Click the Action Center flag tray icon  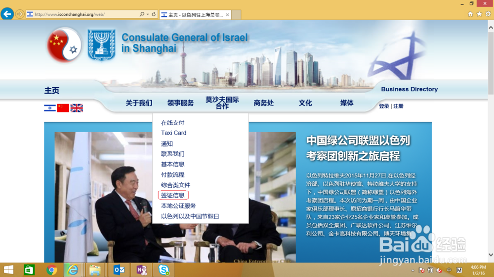421,270
